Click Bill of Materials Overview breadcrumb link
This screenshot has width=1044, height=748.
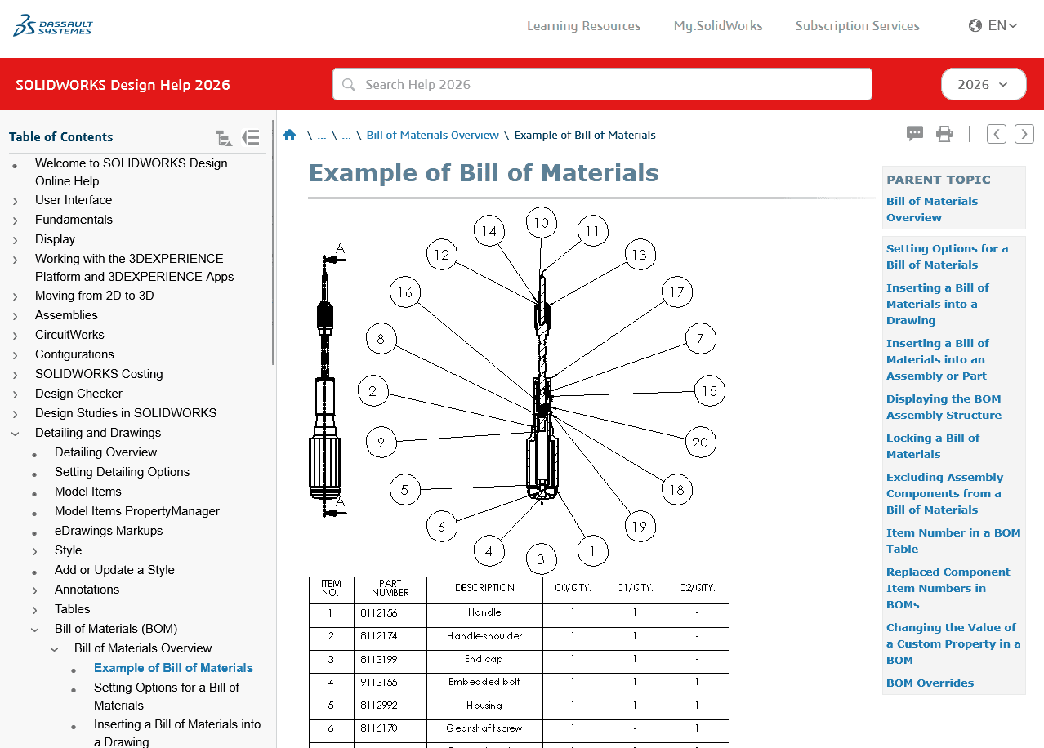(x=432, y=135)
